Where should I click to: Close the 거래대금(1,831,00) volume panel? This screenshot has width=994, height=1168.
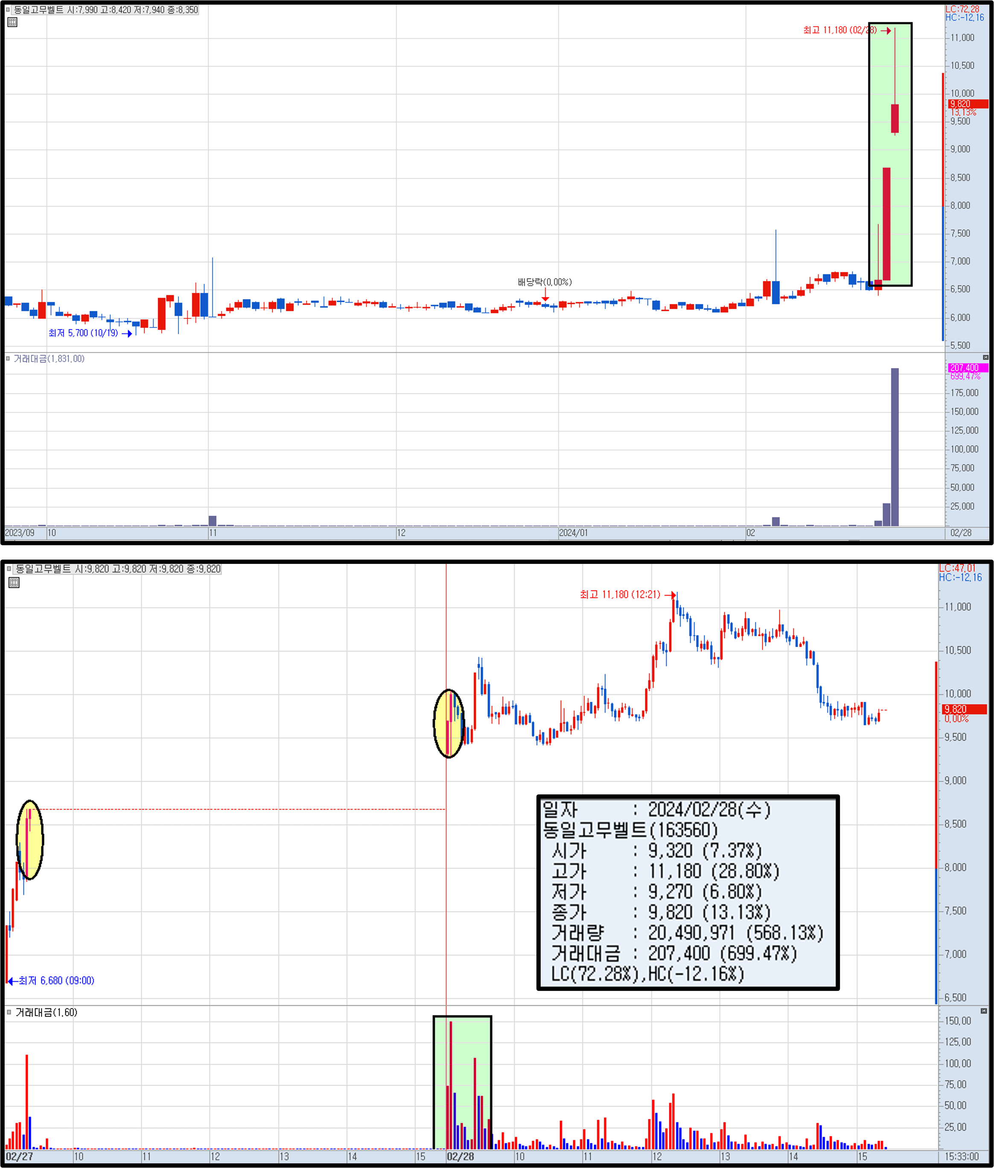click(985, 357)
